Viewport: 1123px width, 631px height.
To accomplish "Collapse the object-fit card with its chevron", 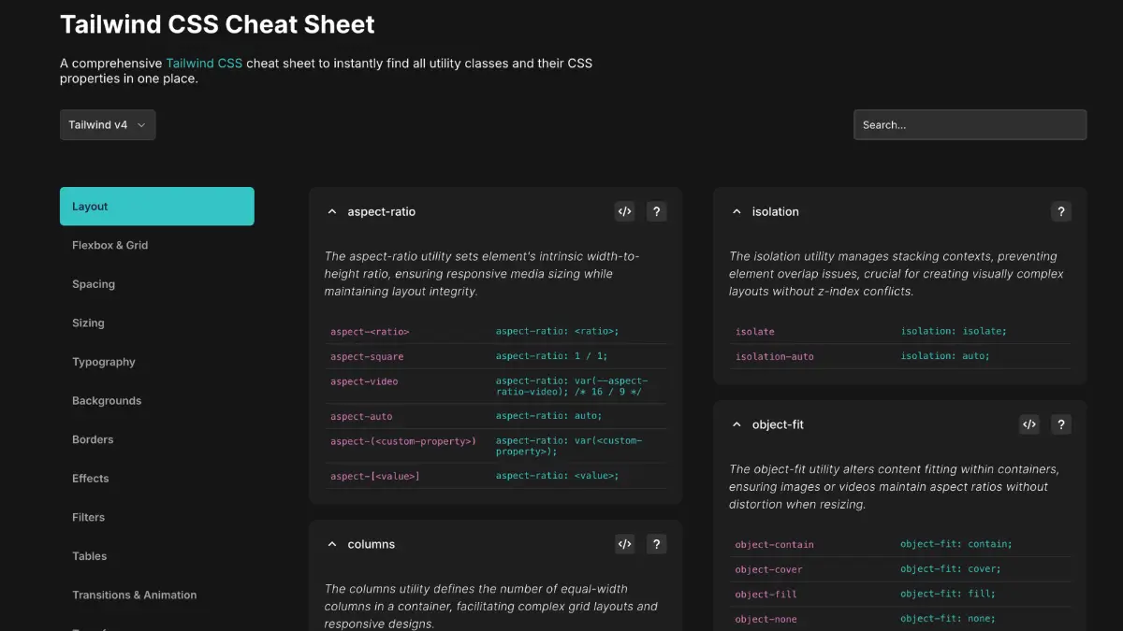I will click(737, 423).
